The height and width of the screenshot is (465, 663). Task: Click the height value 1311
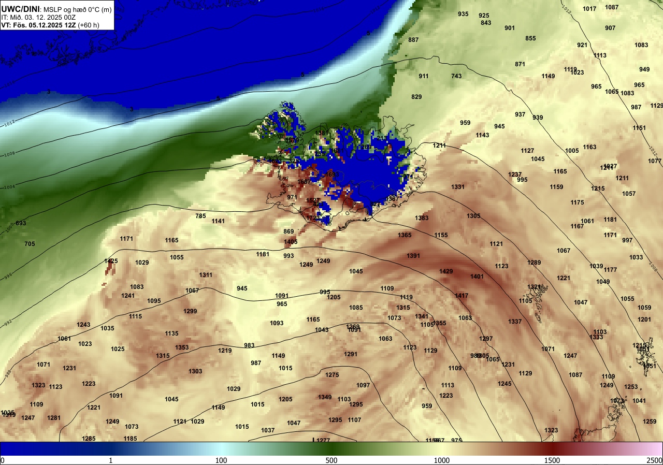coord(206,275)
